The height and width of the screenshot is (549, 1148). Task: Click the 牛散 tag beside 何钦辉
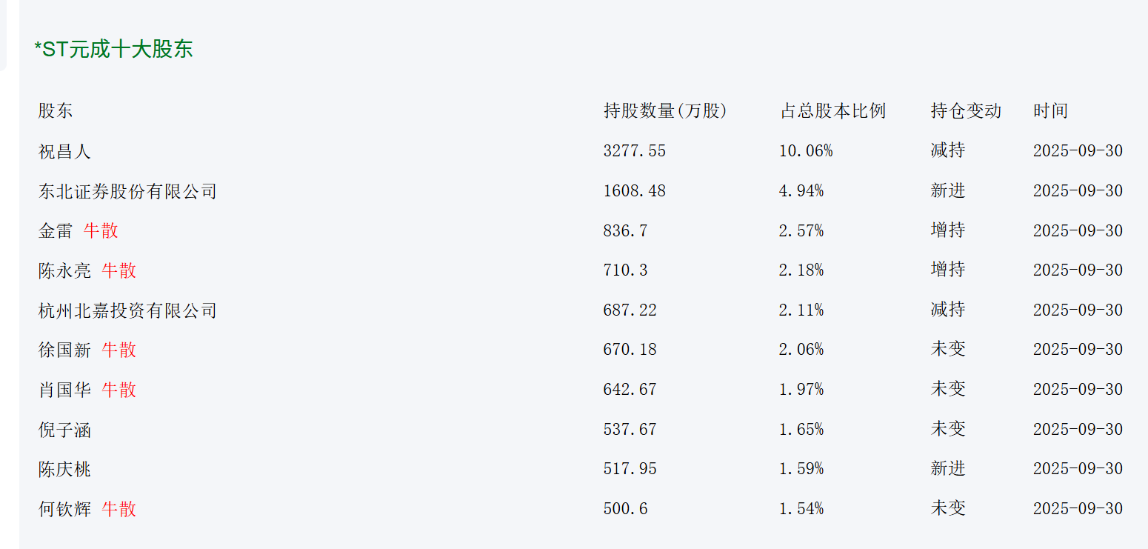pos(119,509)
